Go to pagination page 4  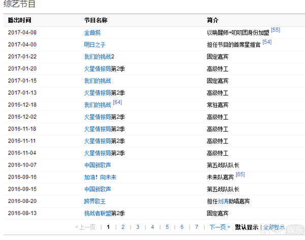coord(152,227)
